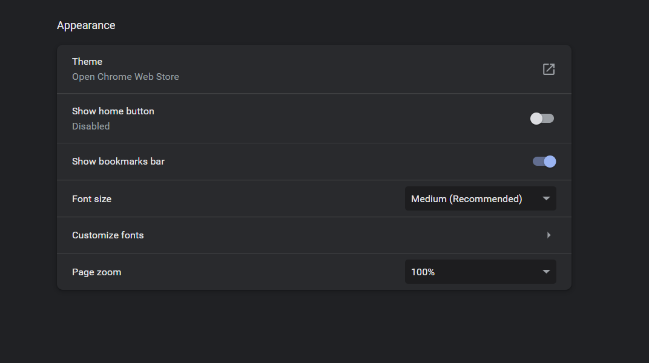Viewport: 649px width, 363px height.
Task: Open the Page zoom dropdown
Action: (x=480, y=272)
